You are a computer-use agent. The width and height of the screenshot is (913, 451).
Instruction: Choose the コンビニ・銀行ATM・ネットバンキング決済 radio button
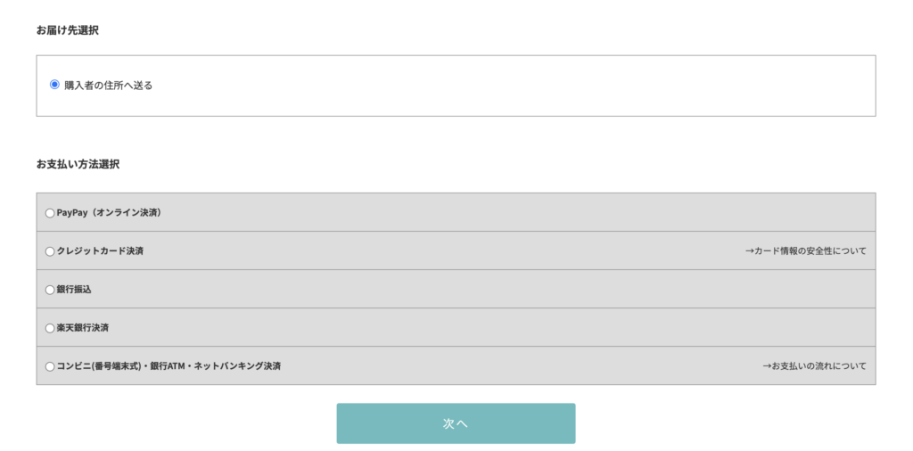pyautogui.click(x=50, y=366)
